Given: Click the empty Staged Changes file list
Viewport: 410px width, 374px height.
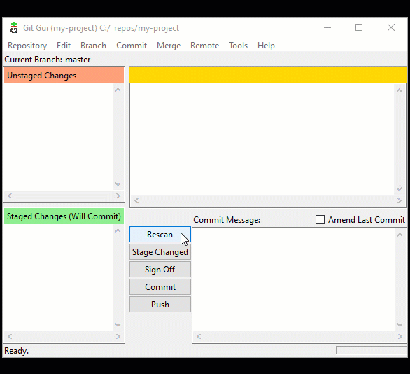Looking at the screenshot, I should pos(59,278).
